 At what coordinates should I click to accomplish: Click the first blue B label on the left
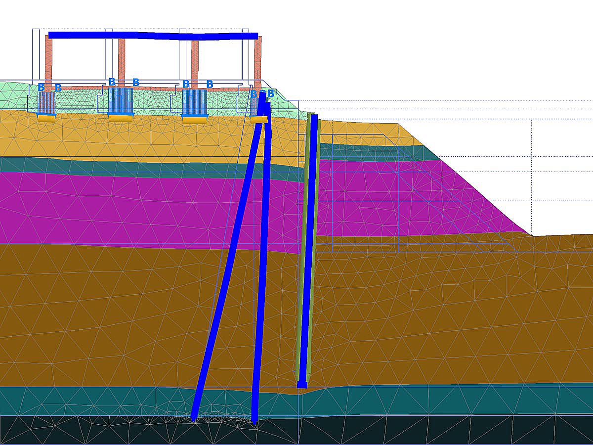41,88
